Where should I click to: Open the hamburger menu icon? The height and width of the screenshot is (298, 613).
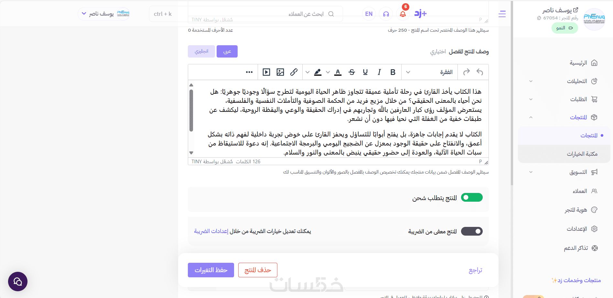click(x=502, y=14)
